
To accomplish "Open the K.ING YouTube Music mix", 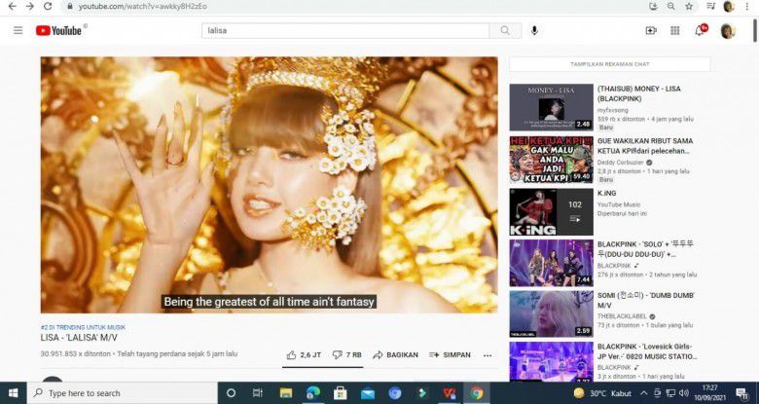I will click(x=551, y=211).
